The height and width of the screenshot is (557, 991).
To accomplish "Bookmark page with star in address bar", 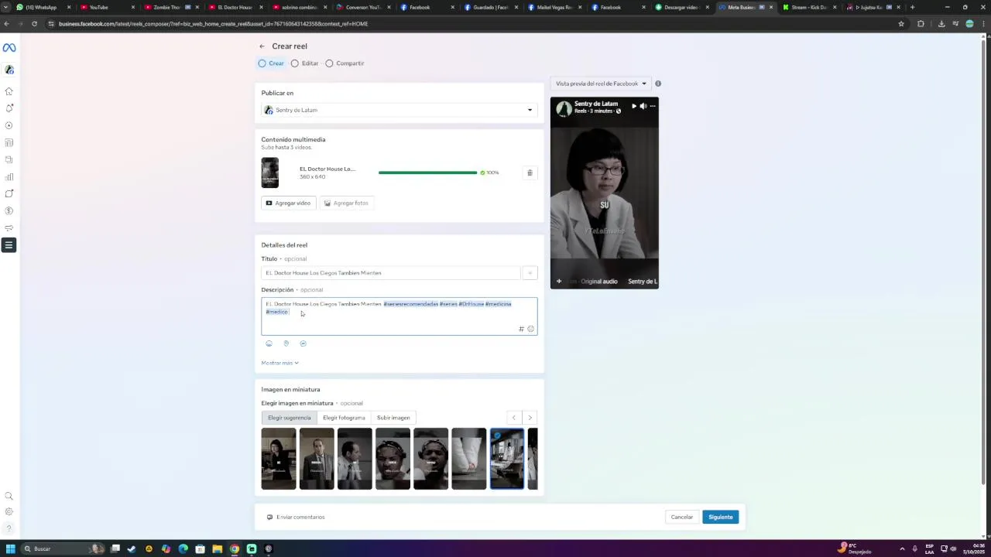I will 901,23.
